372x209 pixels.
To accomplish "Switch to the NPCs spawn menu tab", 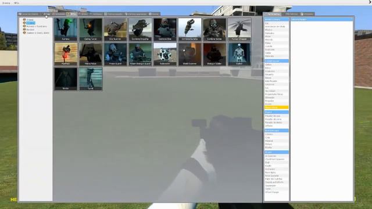I will click(x=71, y=14).
